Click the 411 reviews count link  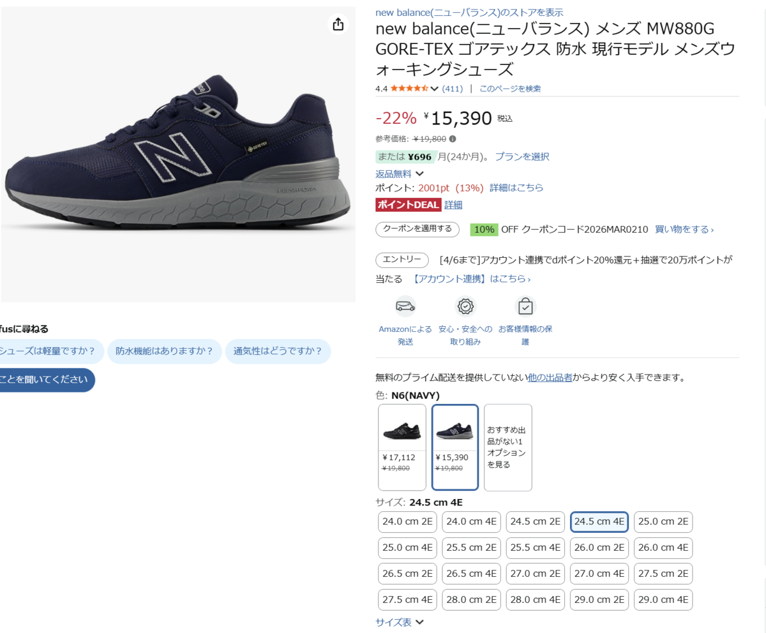tap(452, 89)
